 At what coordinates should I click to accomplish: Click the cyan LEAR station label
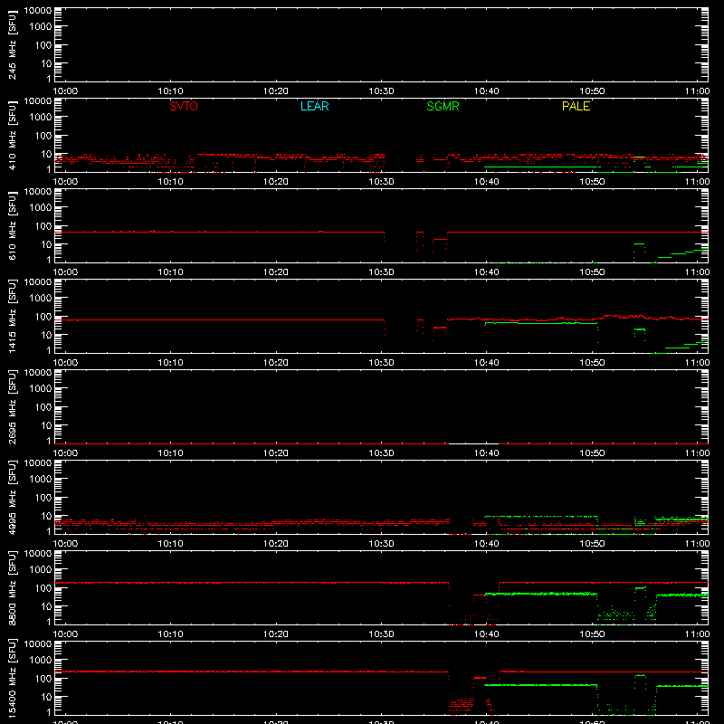314,106
